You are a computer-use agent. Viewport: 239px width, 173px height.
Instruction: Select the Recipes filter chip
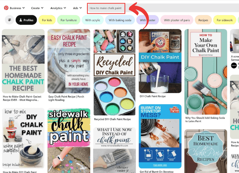pos(203,20)
